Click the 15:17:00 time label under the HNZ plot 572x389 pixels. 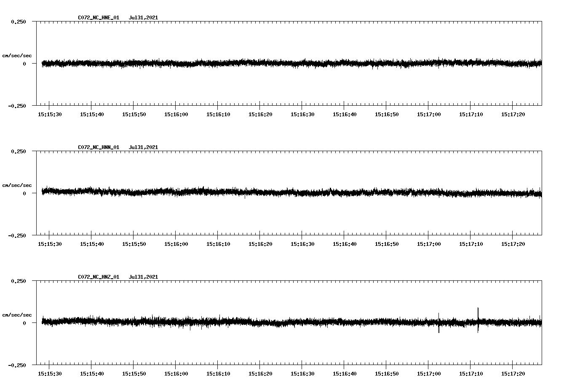pos(429,374)
